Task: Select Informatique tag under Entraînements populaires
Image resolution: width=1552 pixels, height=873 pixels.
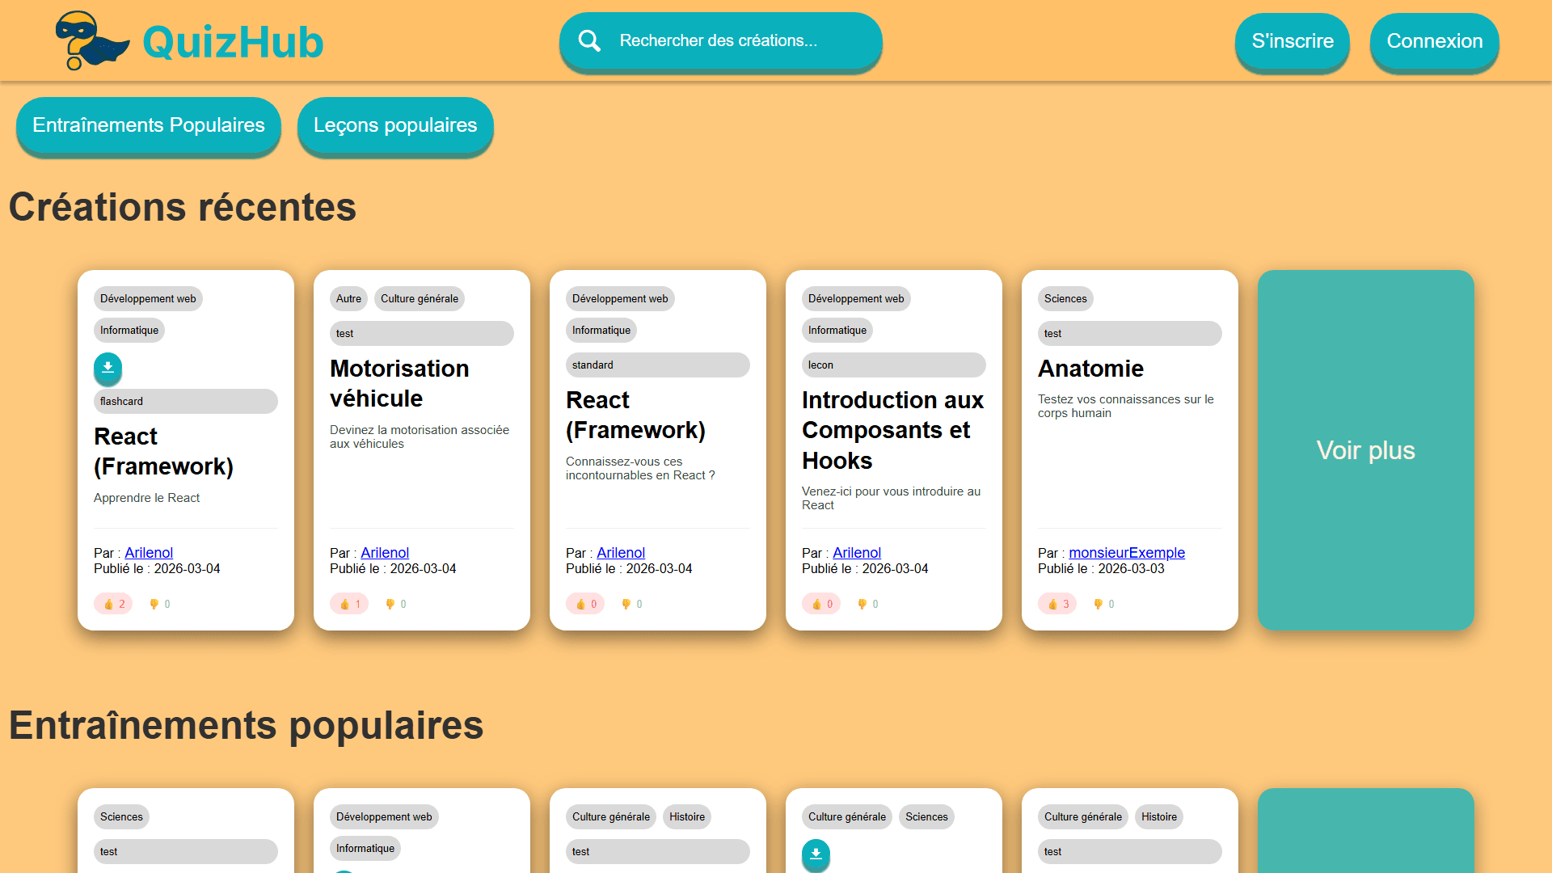Action: click(x=365, y=848)
